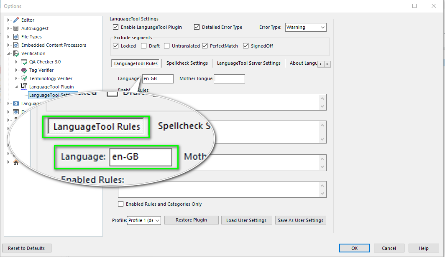Cancel the Options dialog
Screen dimensions: 445x257
pyautogui.click(x=389, y=248)
